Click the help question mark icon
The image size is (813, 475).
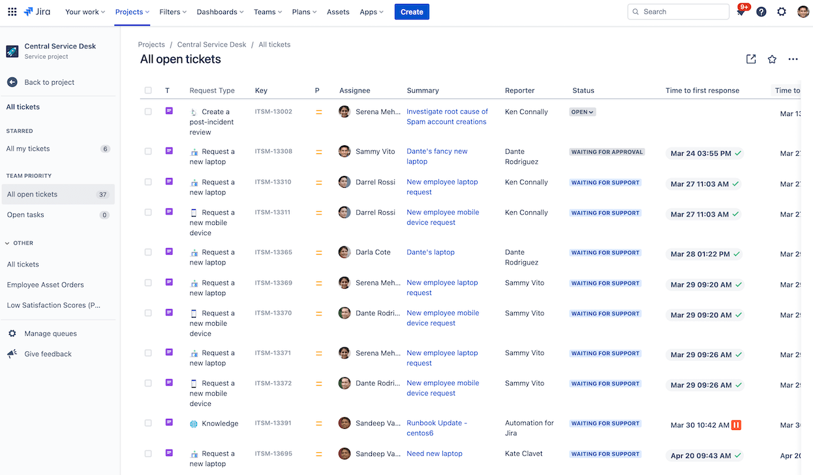pyautogui.click(x=761, y=11)
